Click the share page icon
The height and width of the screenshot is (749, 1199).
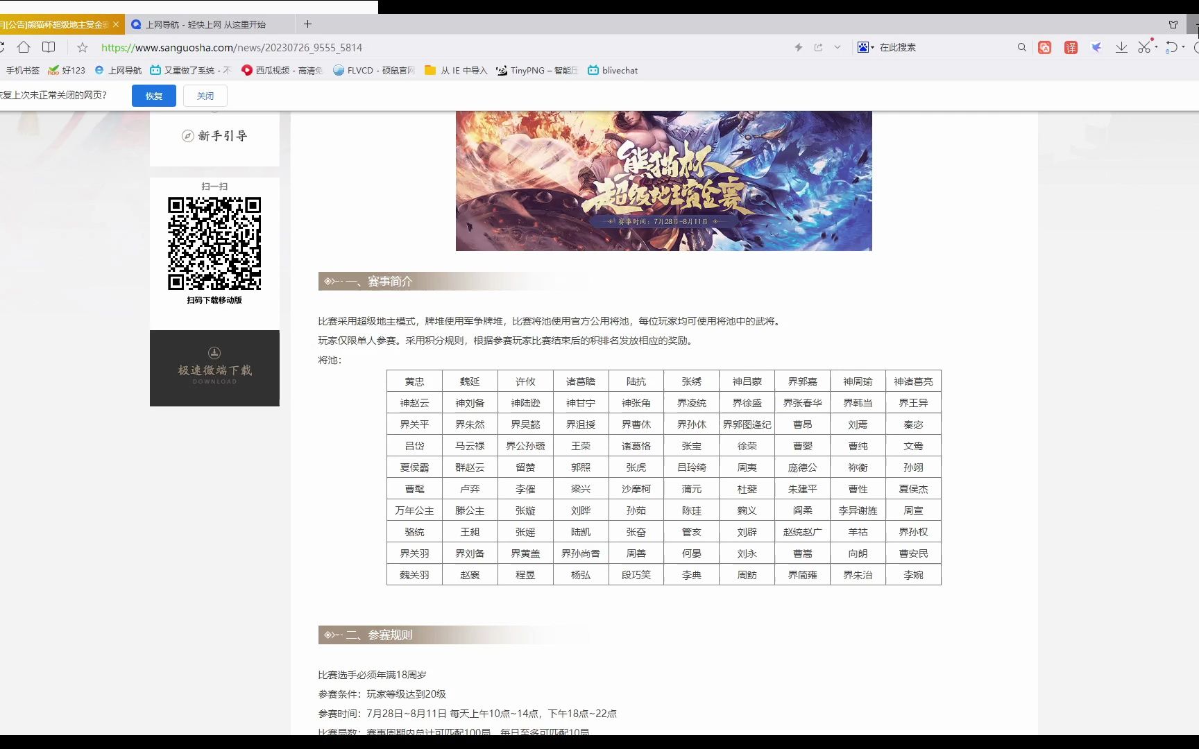(x=818, y=47)
